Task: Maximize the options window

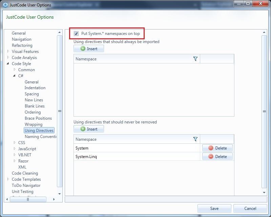Action: coord(248,3)
